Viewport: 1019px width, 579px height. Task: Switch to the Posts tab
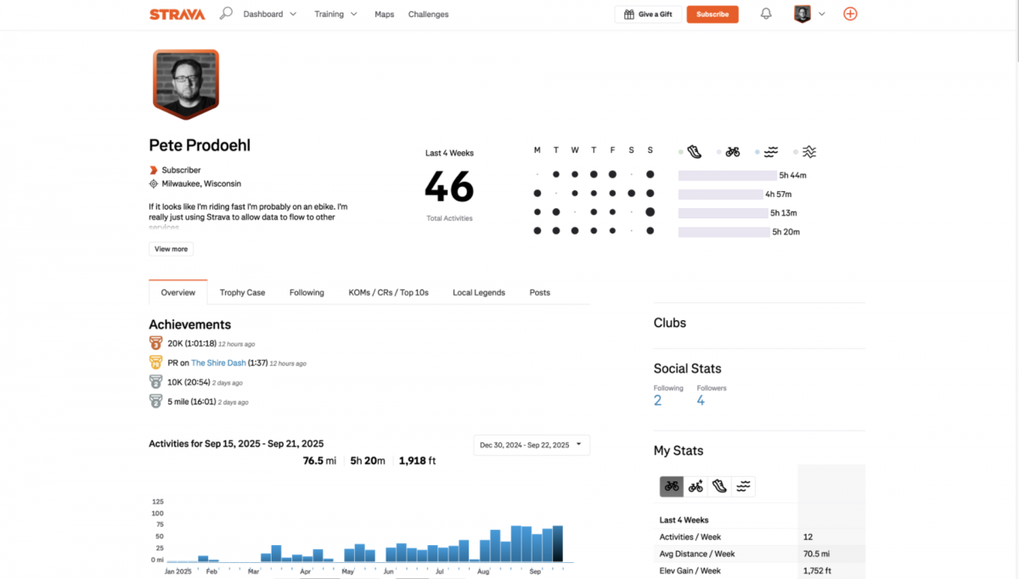[x=540, y=292]
